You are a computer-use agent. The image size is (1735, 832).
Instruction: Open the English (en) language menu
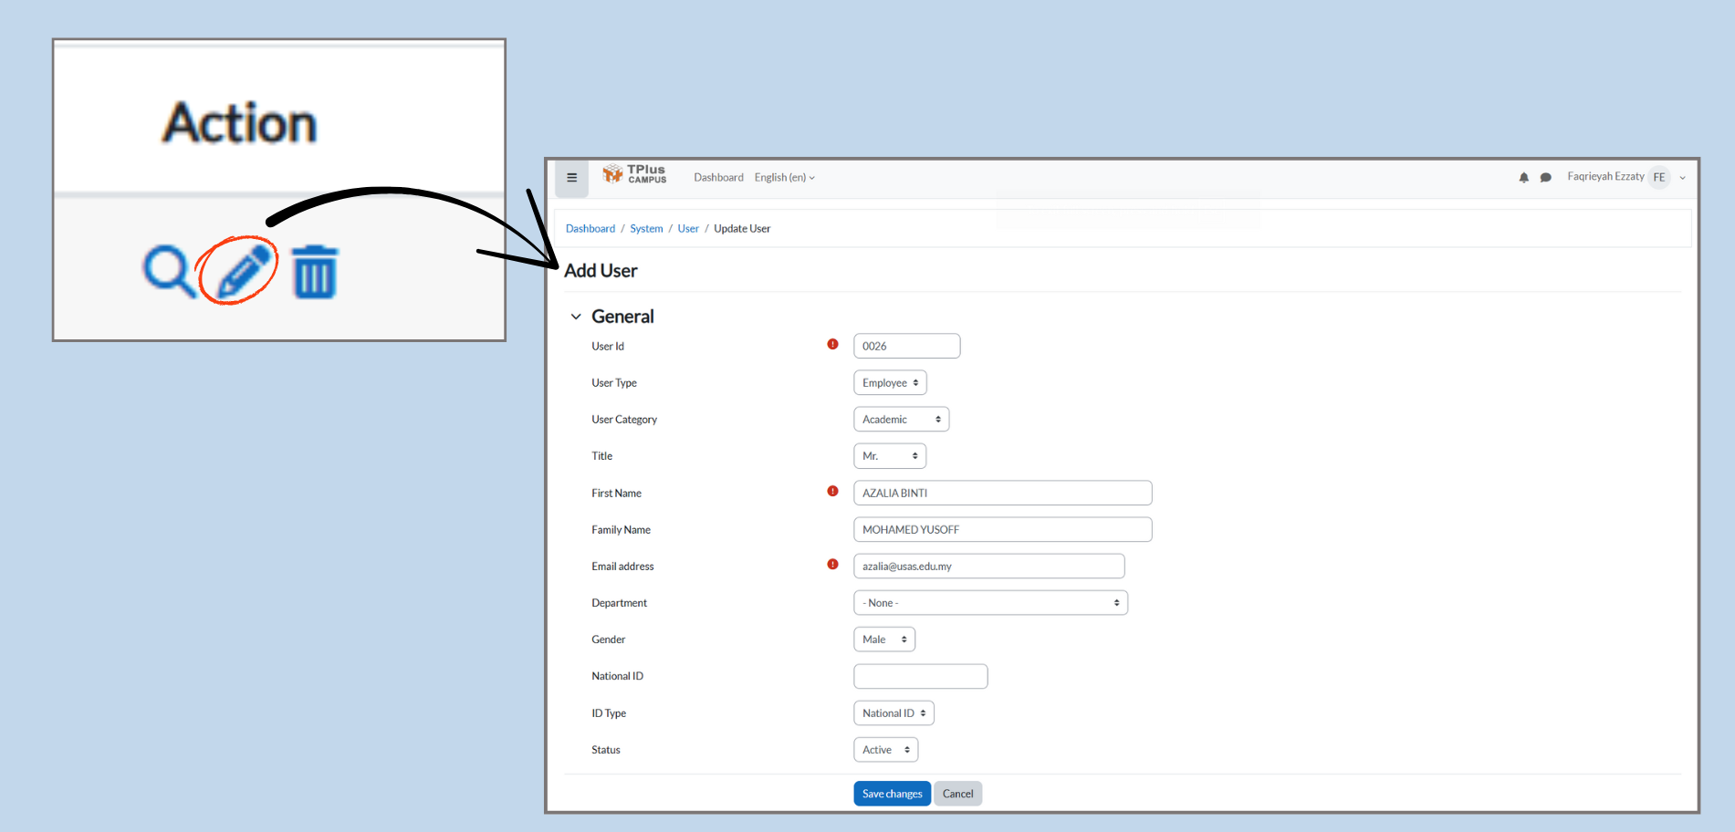point(784,178)
